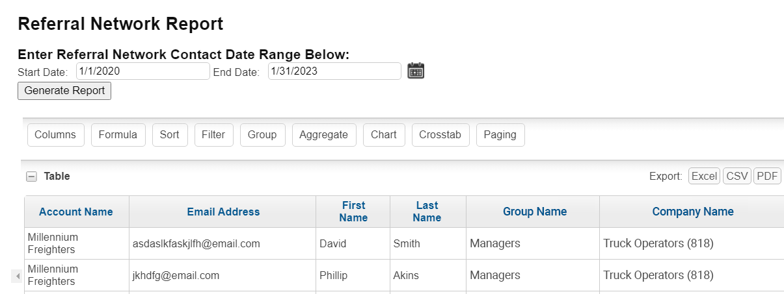784x294 pixels.
Task: Click the left scroll arrow beside table
Action: (18, 276)
